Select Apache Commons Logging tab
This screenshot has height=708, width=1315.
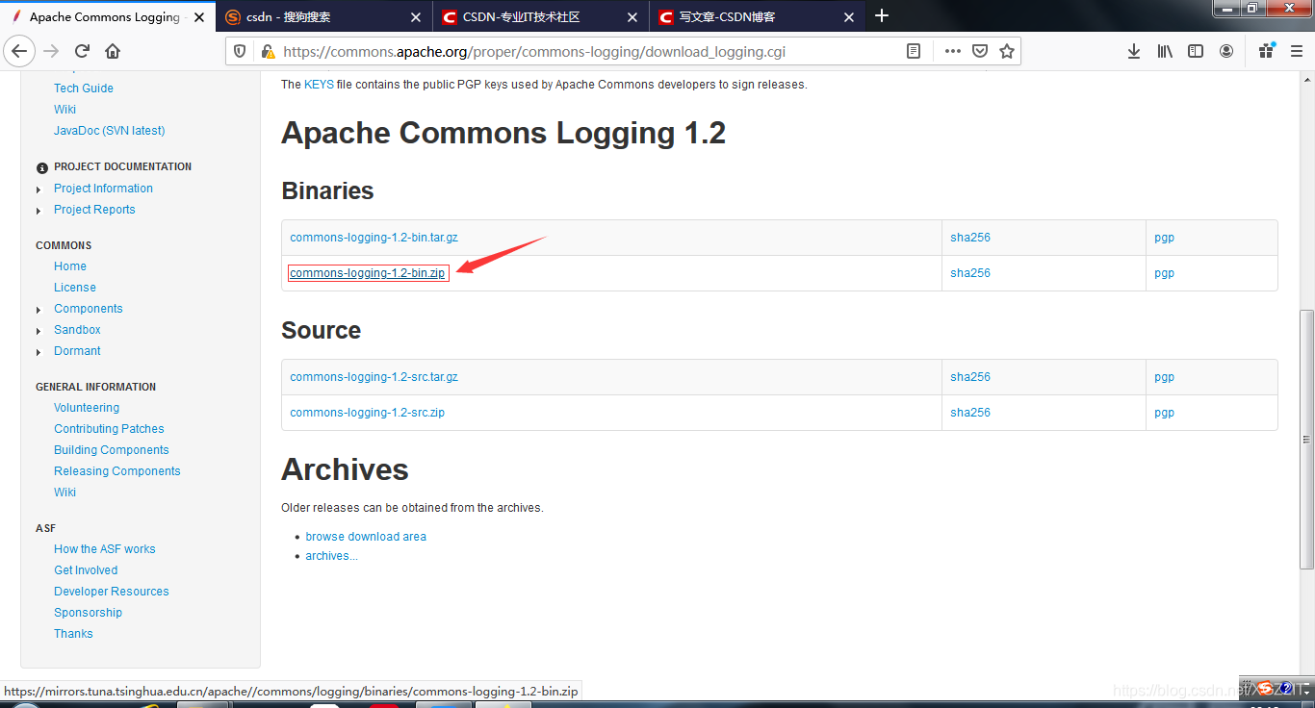point(108,16)
